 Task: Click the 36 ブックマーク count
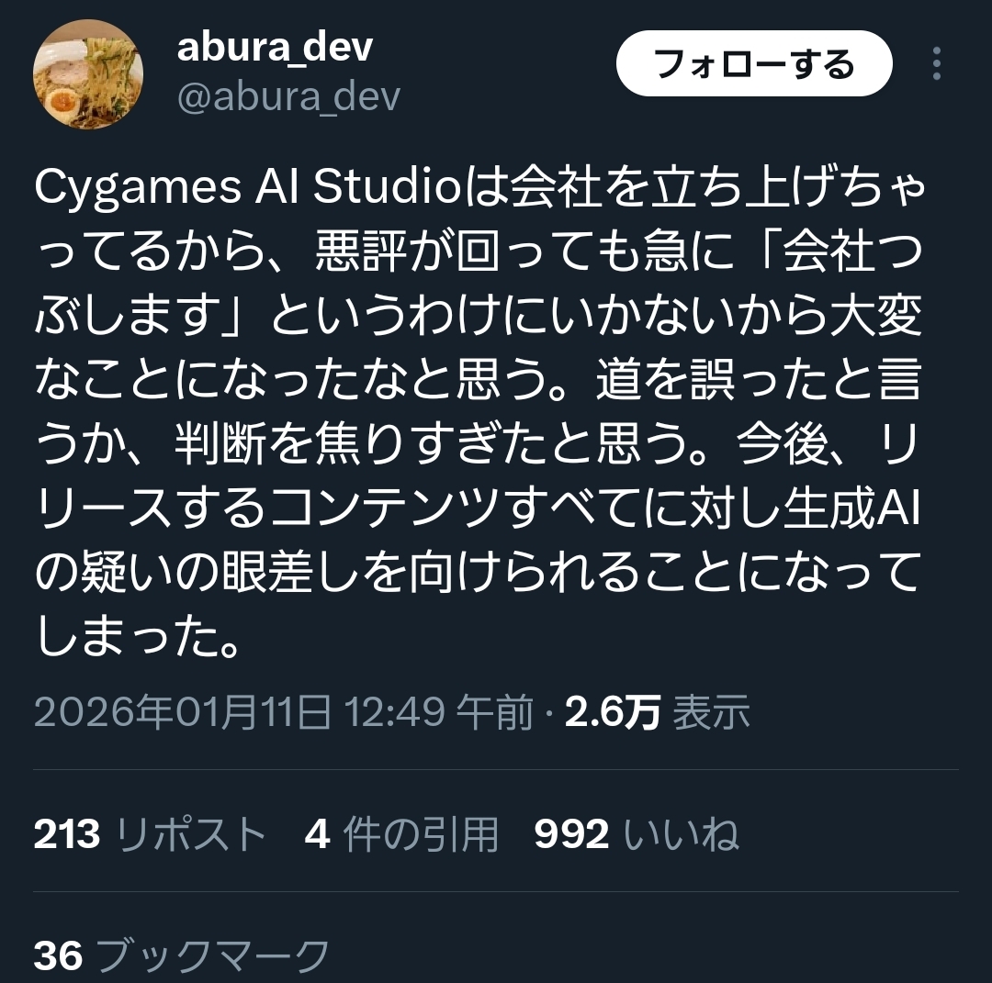pos(182,955)
